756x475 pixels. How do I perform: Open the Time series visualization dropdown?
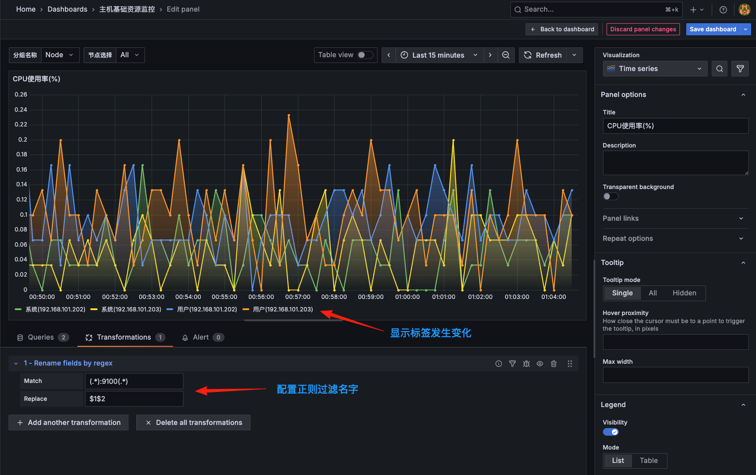(654, 68)
